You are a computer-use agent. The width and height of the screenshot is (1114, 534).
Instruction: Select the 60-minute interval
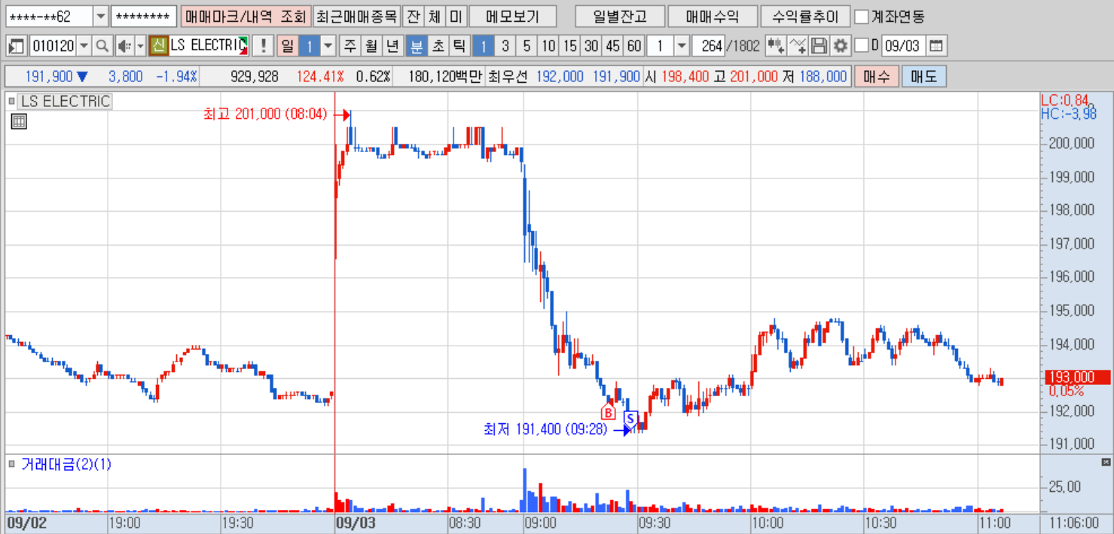634,46
